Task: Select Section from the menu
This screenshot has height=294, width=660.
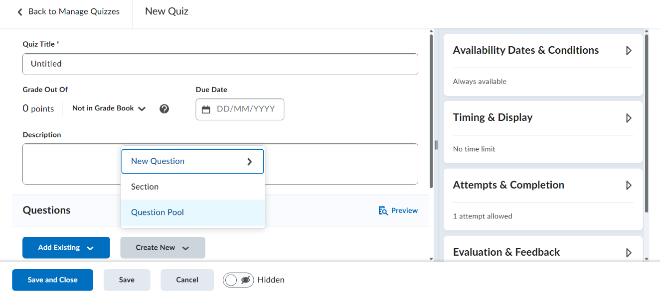Action: pos(145,187)
